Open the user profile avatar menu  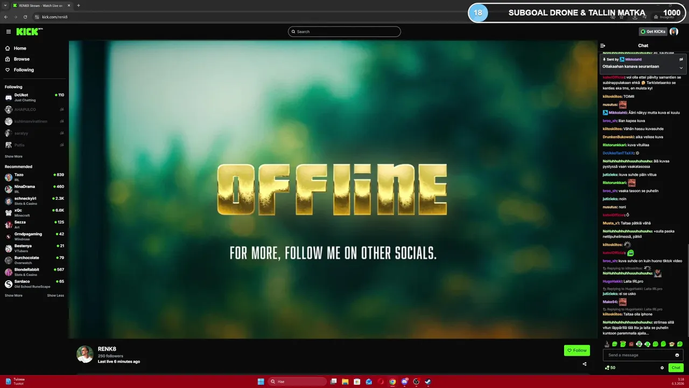pos(674,32)
